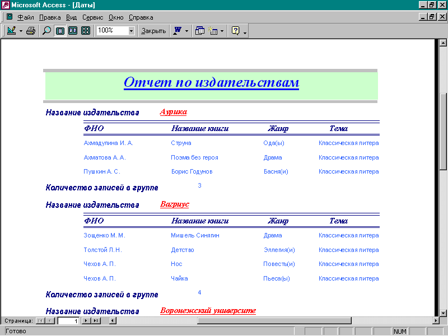The height and width of the screenshot is (336, 448).
Task: Switch to One Page view
Action: (60, 31)
